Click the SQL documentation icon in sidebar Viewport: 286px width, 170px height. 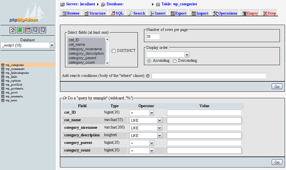pyautogui.click(x=43, y=30)
